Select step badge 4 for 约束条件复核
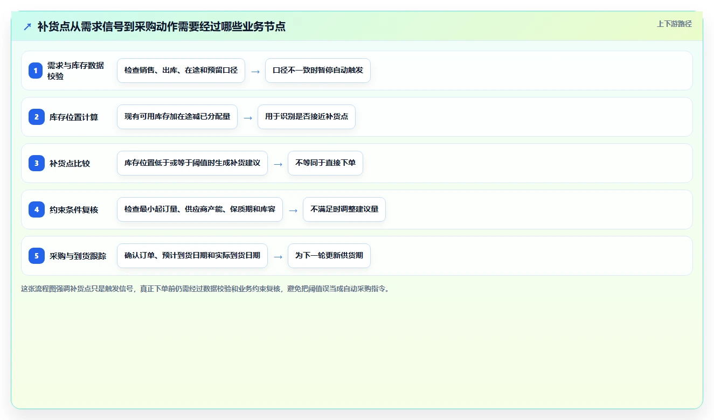The height and width of the screenshot is (420, 714). click(36, 209)
